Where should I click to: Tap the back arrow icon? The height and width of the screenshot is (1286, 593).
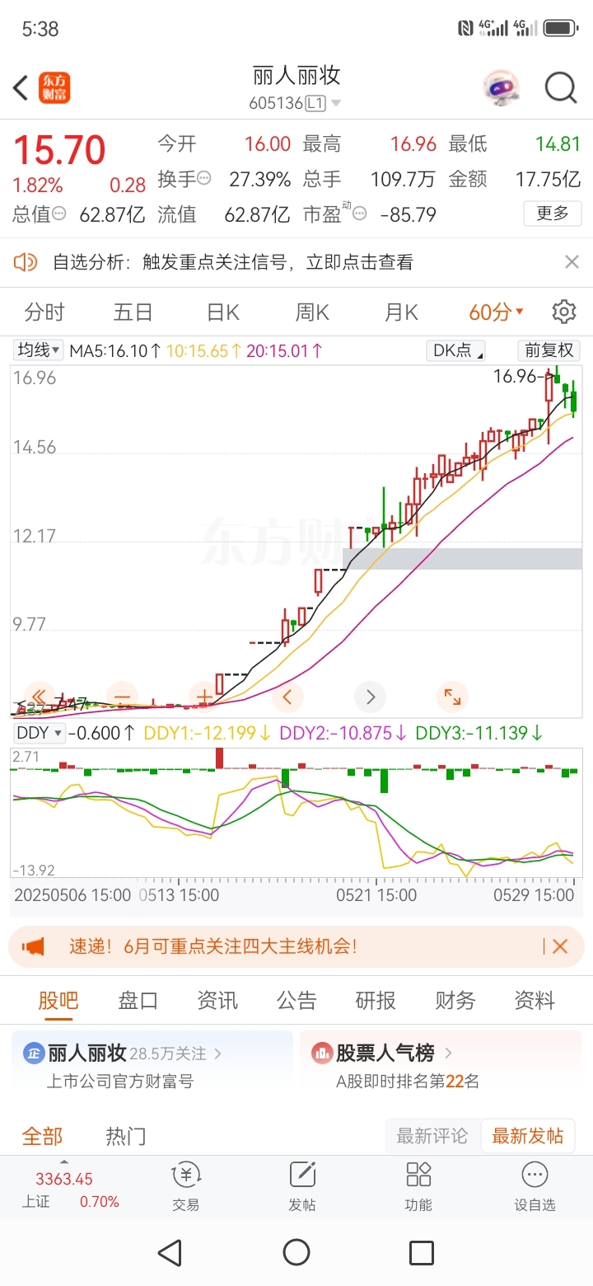pos(21,87)
